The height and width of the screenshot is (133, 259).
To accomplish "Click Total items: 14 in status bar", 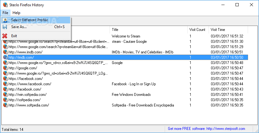I will tap(13, 129).
